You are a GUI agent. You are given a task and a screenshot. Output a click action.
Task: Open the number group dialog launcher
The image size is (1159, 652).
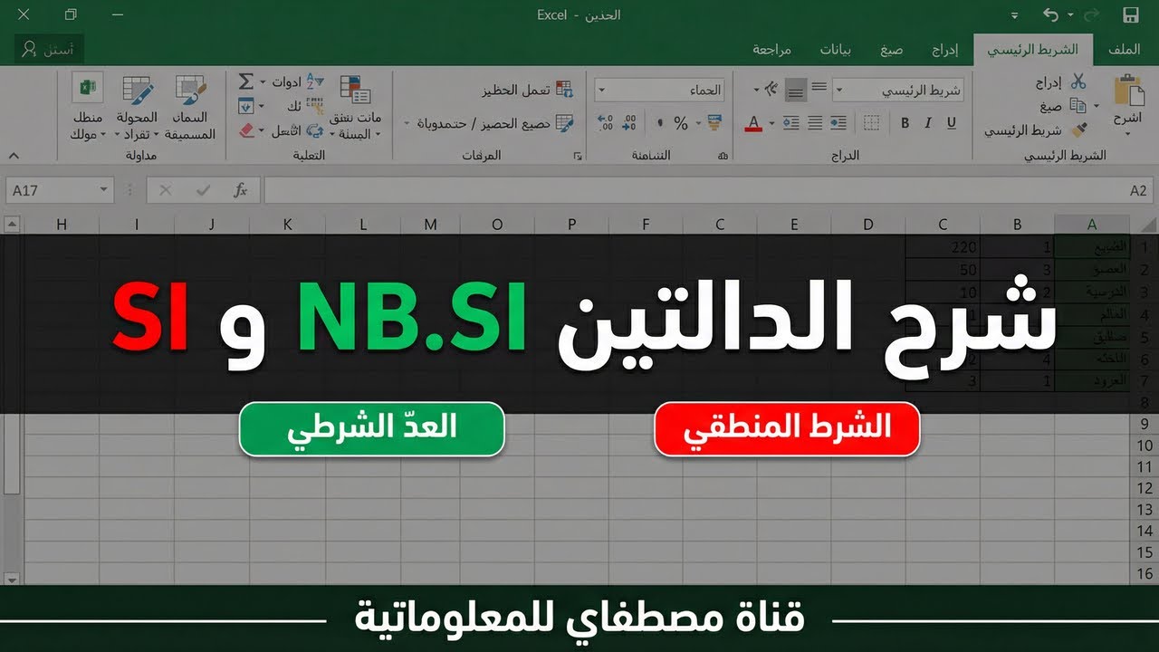point(723,157)
